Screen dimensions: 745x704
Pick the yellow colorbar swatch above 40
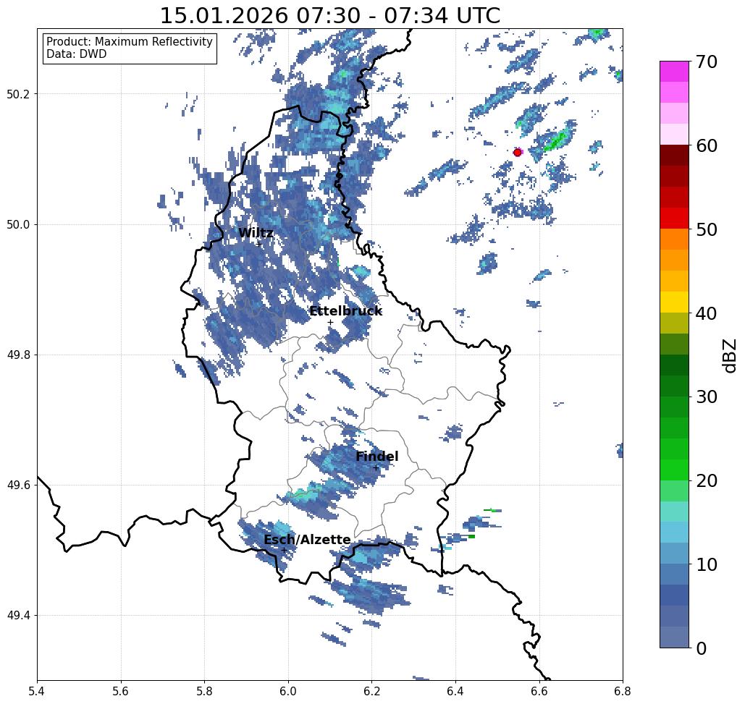click(x=674, y=302)
